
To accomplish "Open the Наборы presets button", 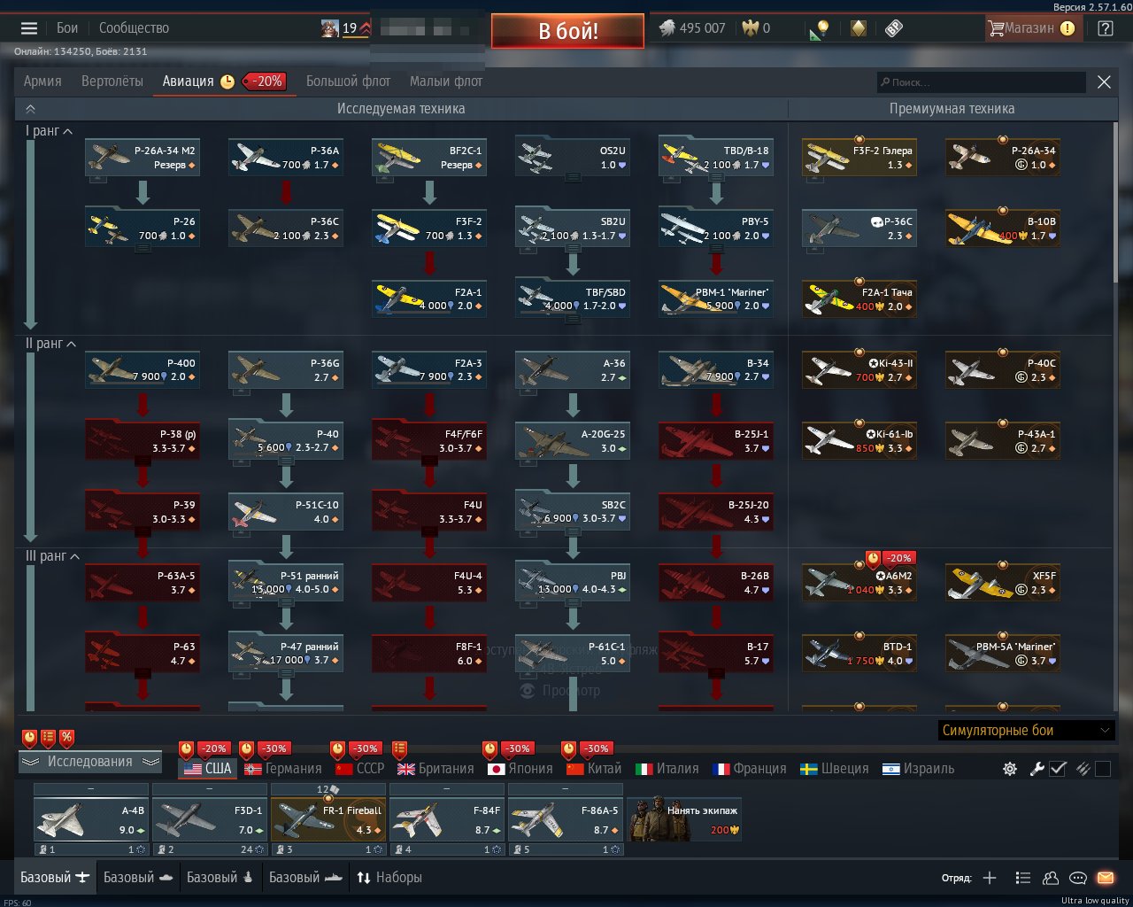I will pyautogui.click(x=389, y=878).
